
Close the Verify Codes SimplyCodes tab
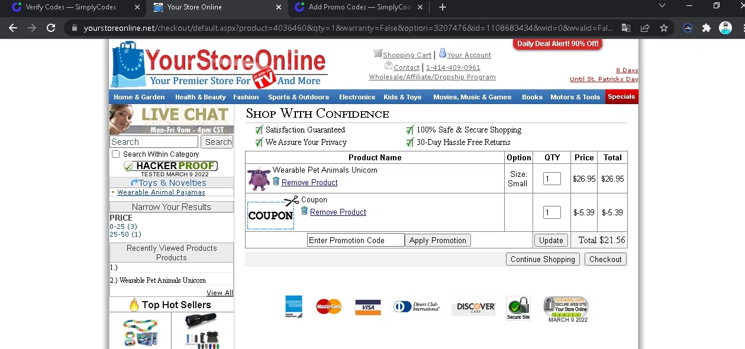click(x=137, y=7)
